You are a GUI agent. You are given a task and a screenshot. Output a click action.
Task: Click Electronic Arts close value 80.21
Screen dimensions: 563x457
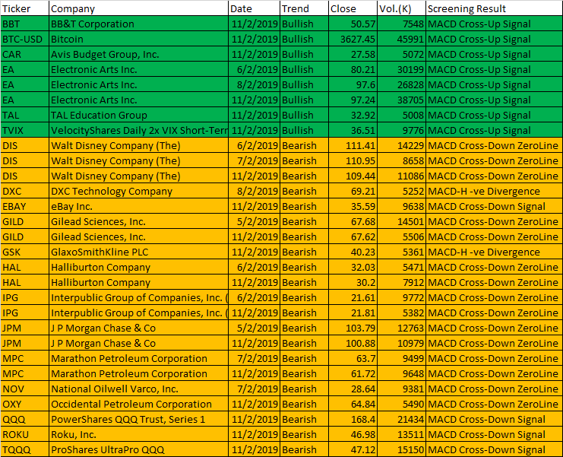pos(353,69)
